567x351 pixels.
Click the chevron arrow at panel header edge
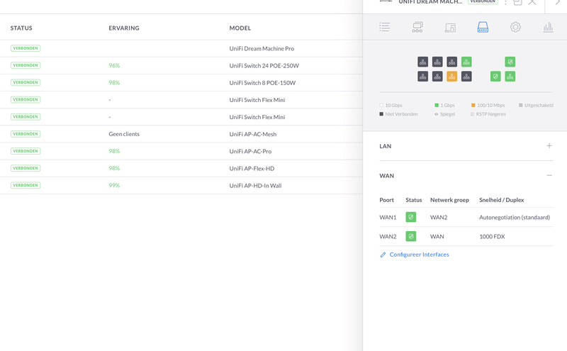[x=558, y=3]
